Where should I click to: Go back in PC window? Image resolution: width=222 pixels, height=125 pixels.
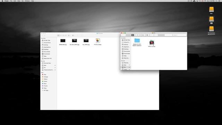click(122, 35)
